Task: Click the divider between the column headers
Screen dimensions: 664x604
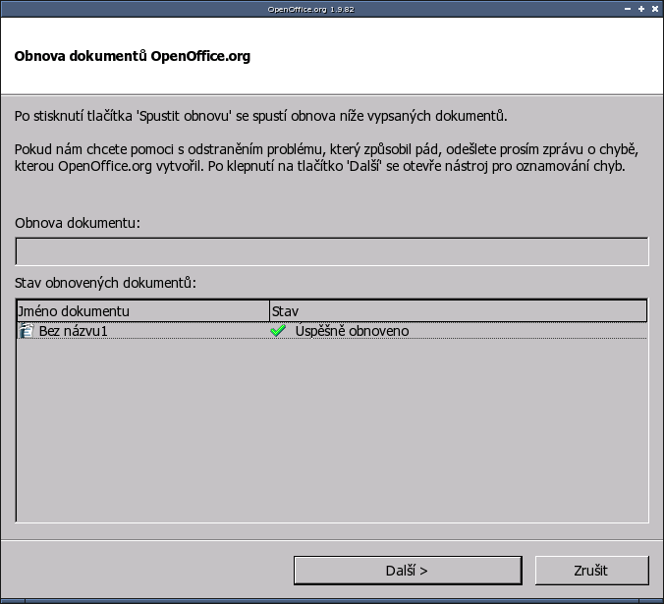Action: pyautogui.click(x=268, y=311)
